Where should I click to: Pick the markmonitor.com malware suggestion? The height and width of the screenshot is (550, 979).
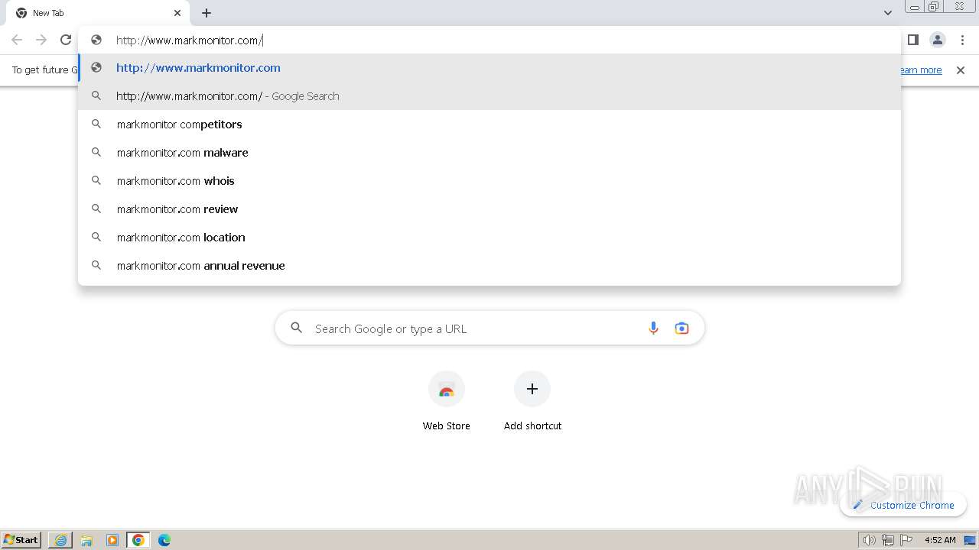(489, 153)
